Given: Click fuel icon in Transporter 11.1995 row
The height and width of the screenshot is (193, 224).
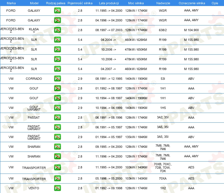Looking at the screenshot, I should (x=57, y=167).
